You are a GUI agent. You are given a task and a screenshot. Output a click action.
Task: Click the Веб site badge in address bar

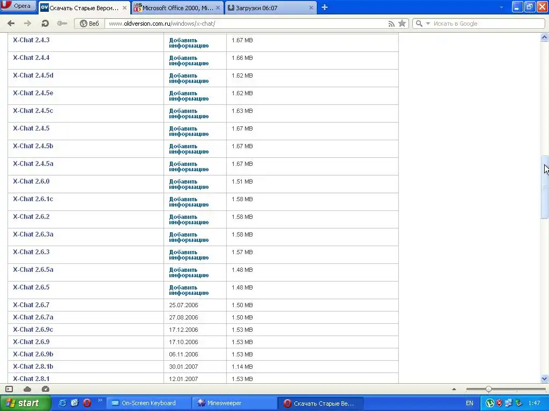[x=90, y=24]
